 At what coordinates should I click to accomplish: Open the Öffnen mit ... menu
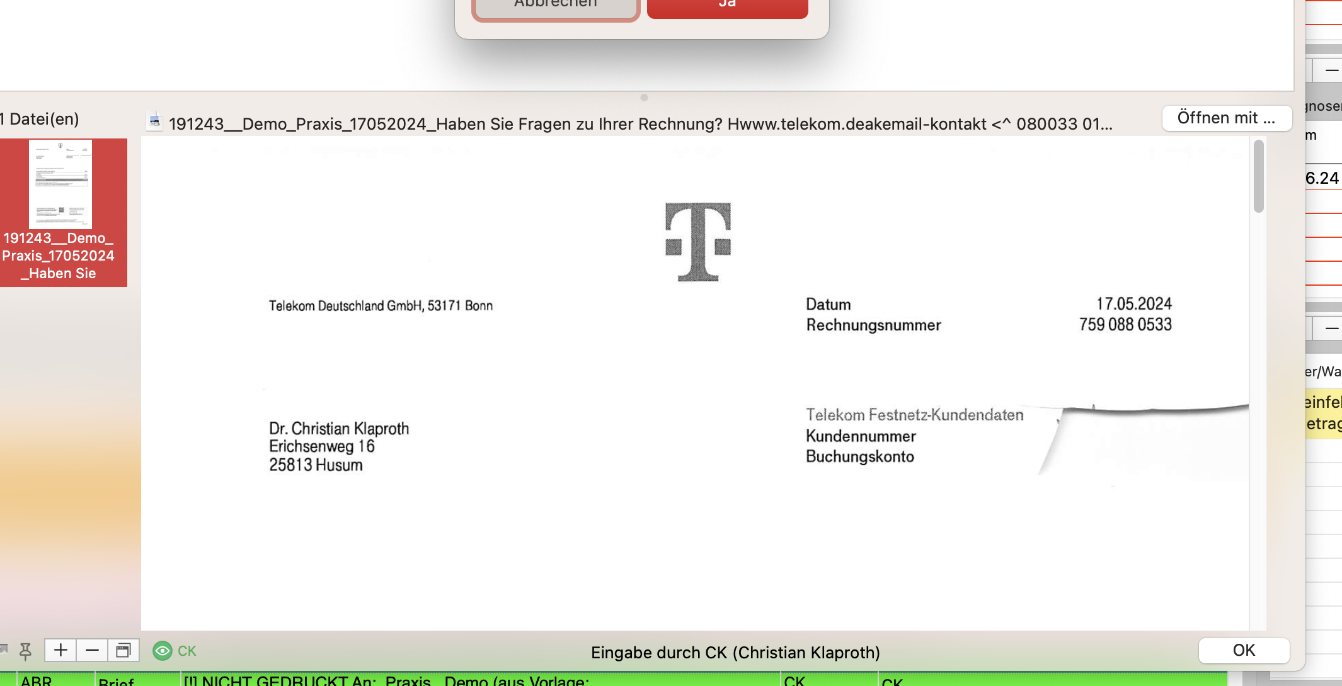coord(1226,118)
